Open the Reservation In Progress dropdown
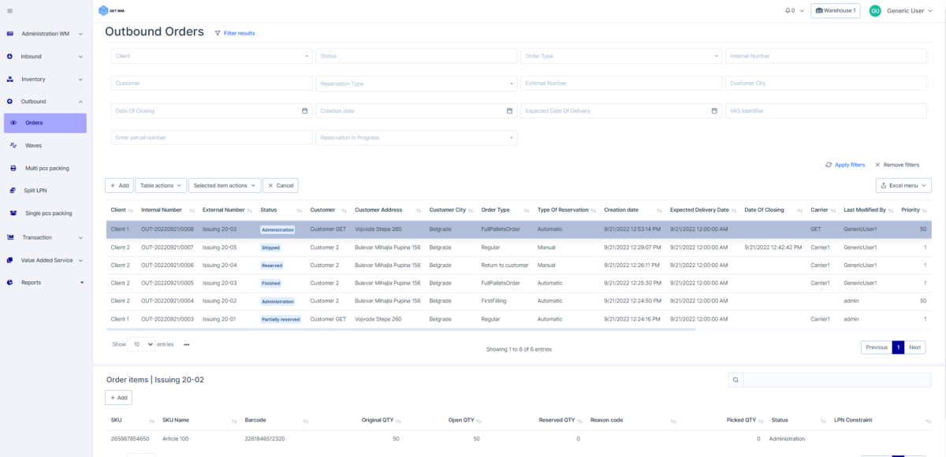The image size is (946, 457). [x=513, y=137]
